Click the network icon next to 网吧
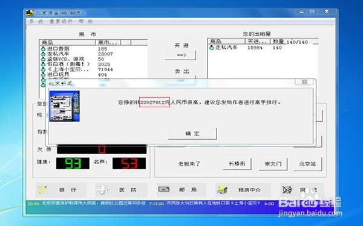363x226 pixels. tap(287, 190)
